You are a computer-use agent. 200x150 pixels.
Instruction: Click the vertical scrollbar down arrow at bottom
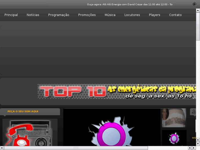[x=198, y=144]
